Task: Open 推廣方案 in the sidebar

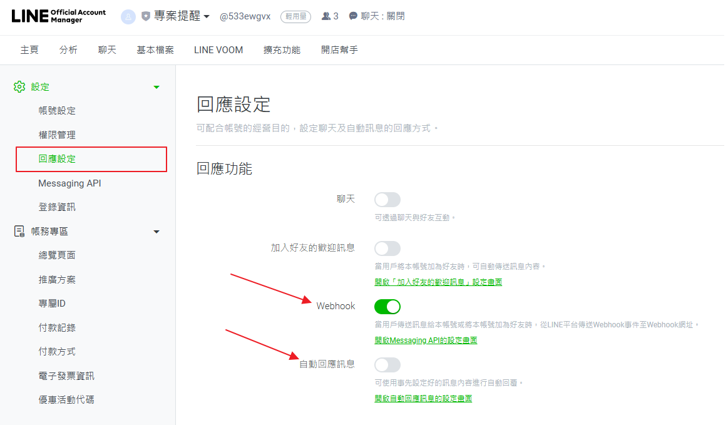Action: tap(57, 279)
